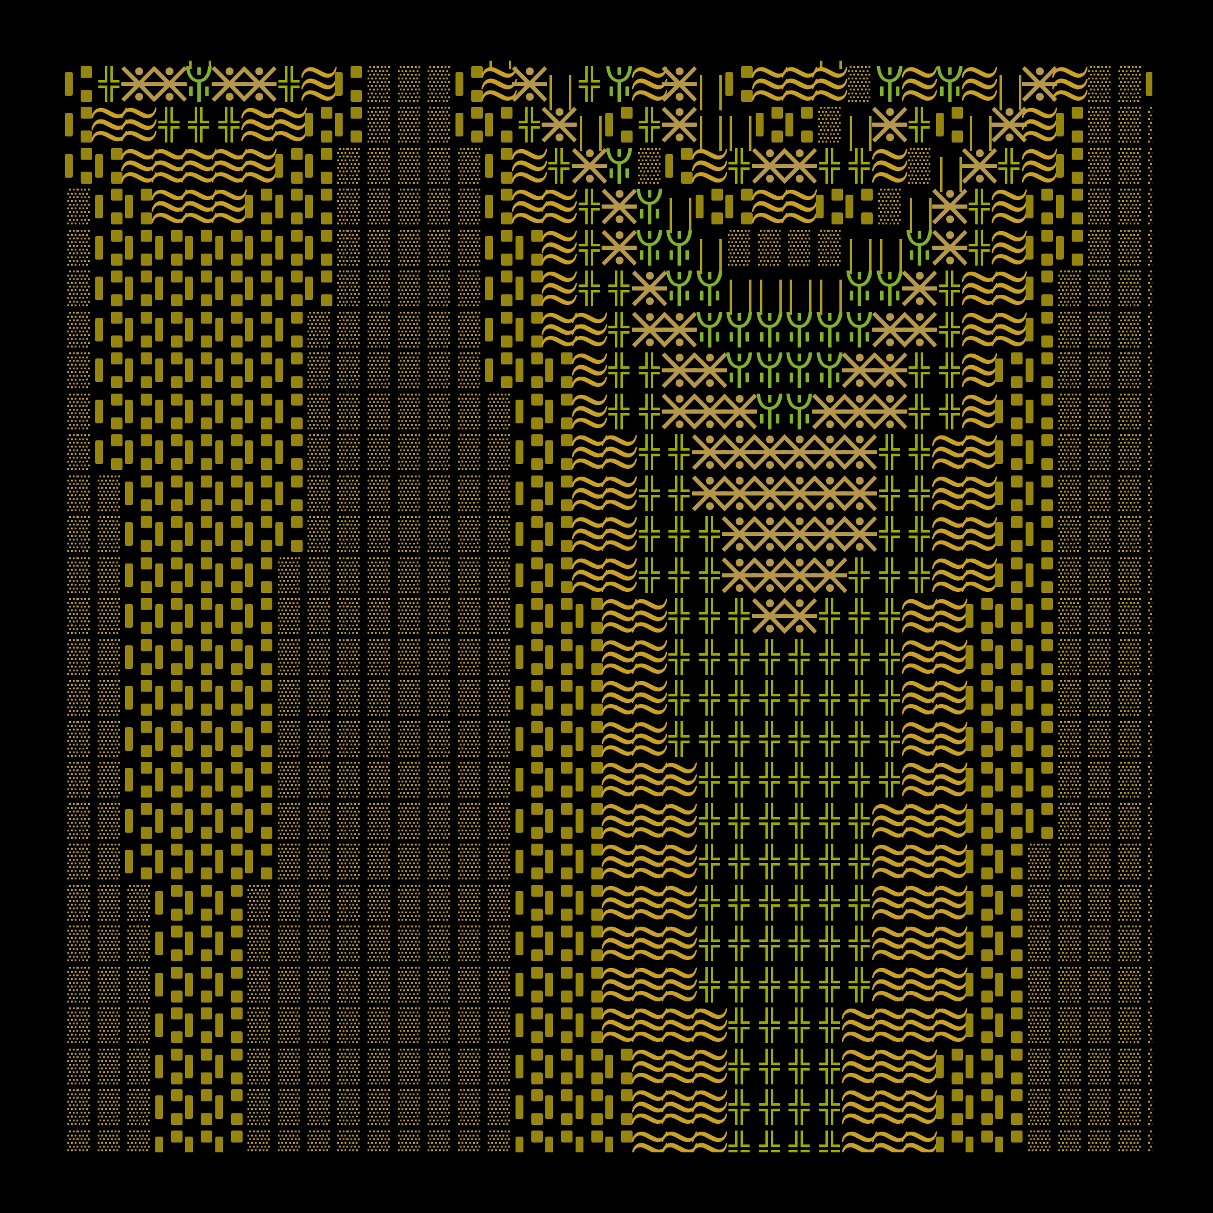Click the row of six green fork glyphs
The width and height of the screenshot is (1213, 1213).
click(x=784, y=331)
